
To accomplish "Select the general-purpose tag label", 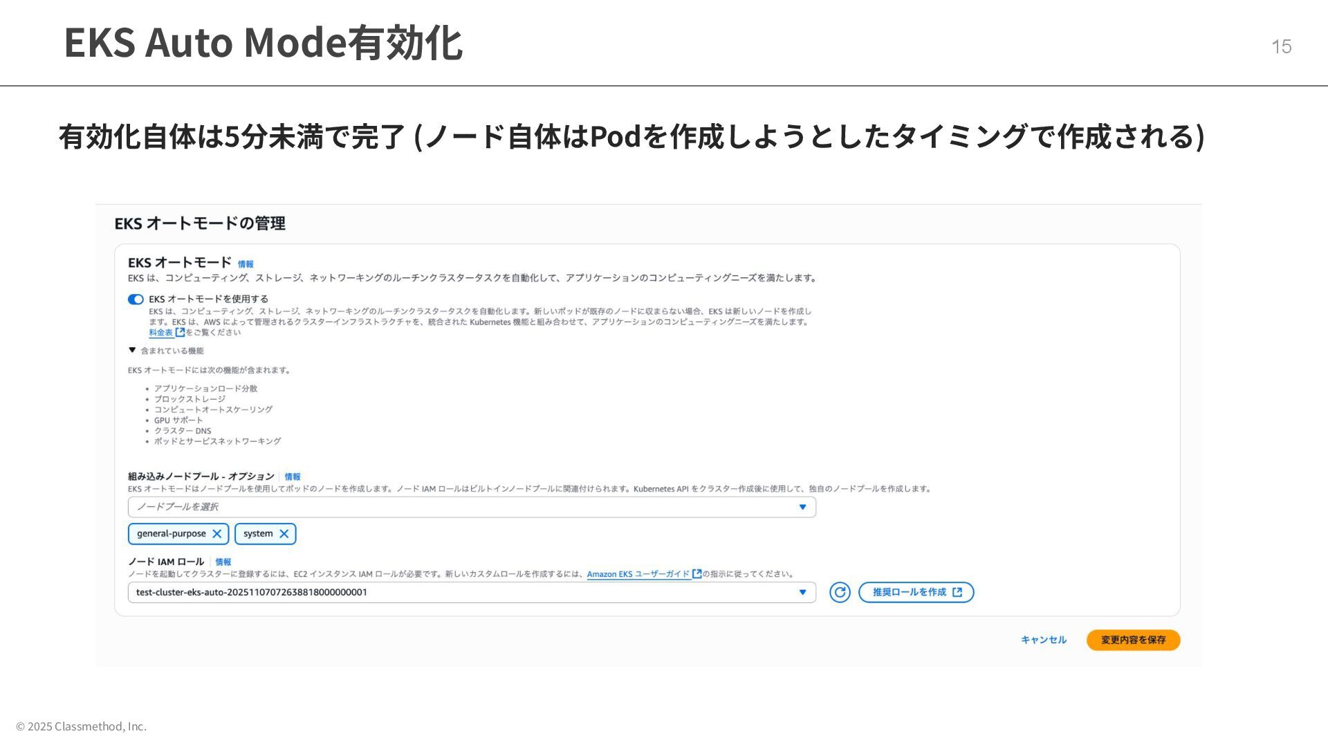I will (x=171, y=534).
